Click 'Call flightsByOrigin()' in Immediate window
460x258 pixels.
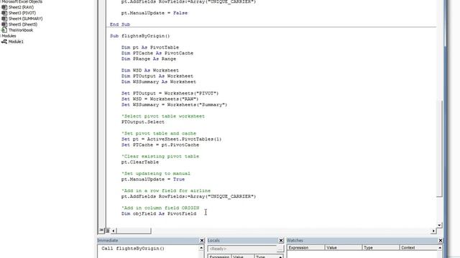click(133, 249)
